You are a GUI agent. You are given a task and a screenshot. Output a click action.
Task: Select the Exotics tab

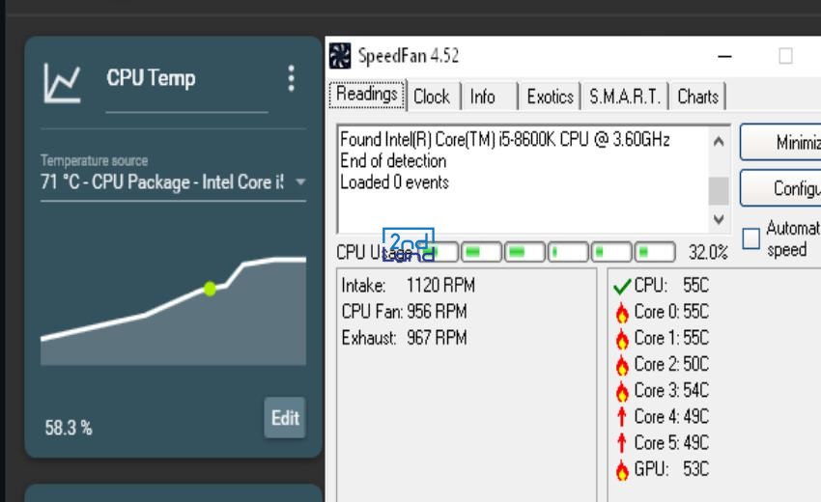(550, 97)
